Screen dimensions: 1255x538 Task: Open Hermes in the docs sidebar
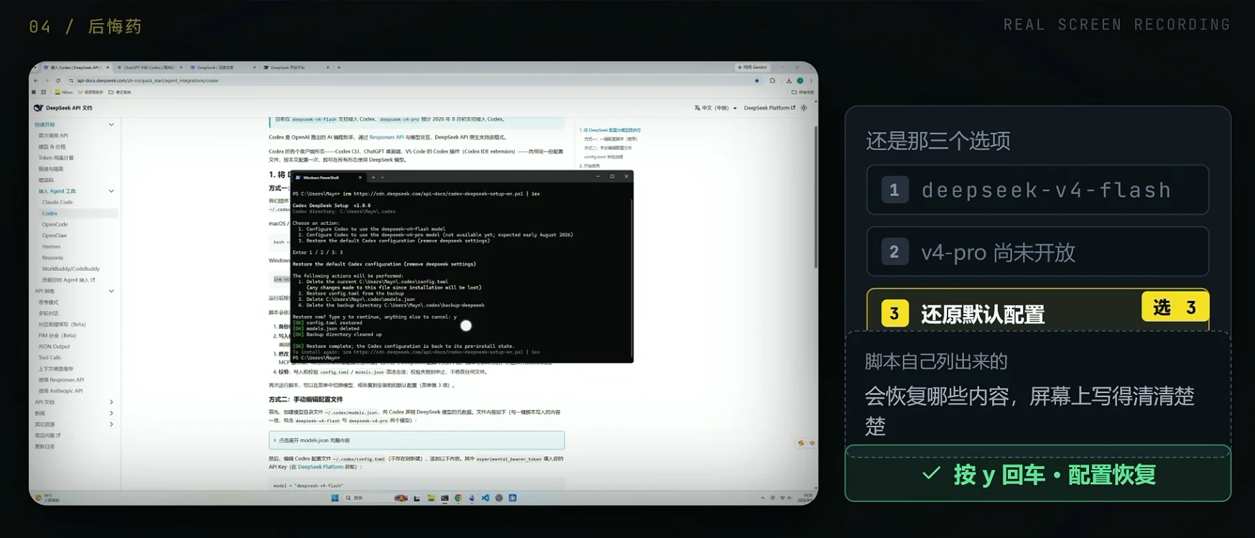click(x=51, y=246)
